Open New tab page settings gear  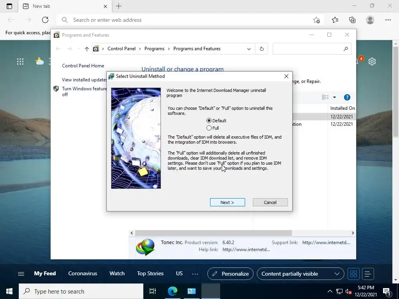pos(372,61)
